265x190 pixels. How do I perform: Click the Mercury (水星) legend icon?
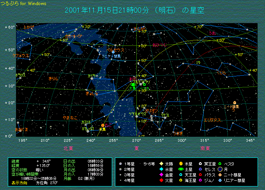pyautogui.click(x=161, y=169)
